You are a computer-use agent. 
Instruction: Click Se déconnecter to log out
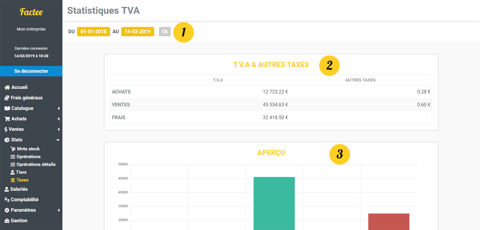tap(31, 71)
